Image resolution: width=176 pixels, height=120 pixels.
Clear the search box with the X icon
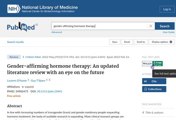pos(151,26)
